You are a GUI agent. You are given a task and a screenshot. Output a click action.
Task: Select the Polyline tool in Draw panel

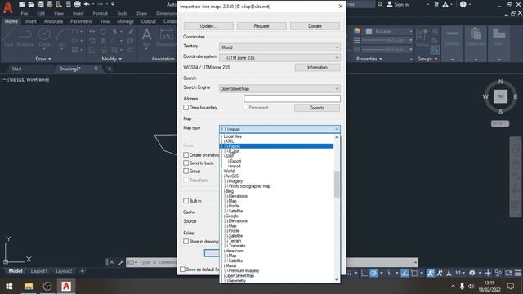click(25, 37)
